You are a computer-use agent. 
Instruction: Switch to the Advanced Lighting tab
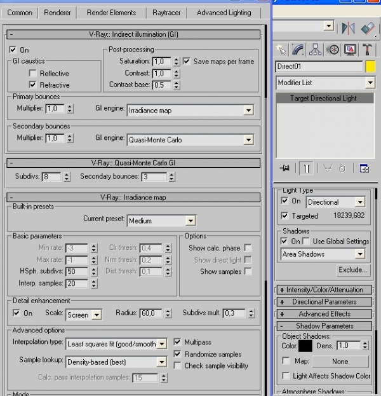click(x=224, y=13)
